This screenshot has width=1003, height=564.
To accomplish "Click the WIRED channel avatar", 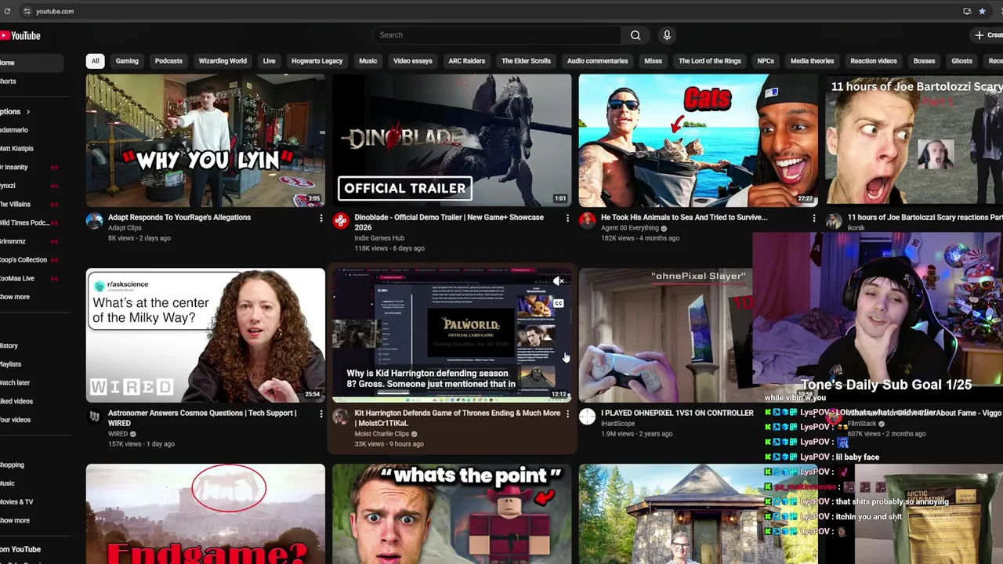I will click(95, 417).
